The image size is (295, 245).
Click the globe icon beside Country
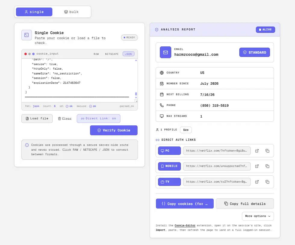[162, 73]
